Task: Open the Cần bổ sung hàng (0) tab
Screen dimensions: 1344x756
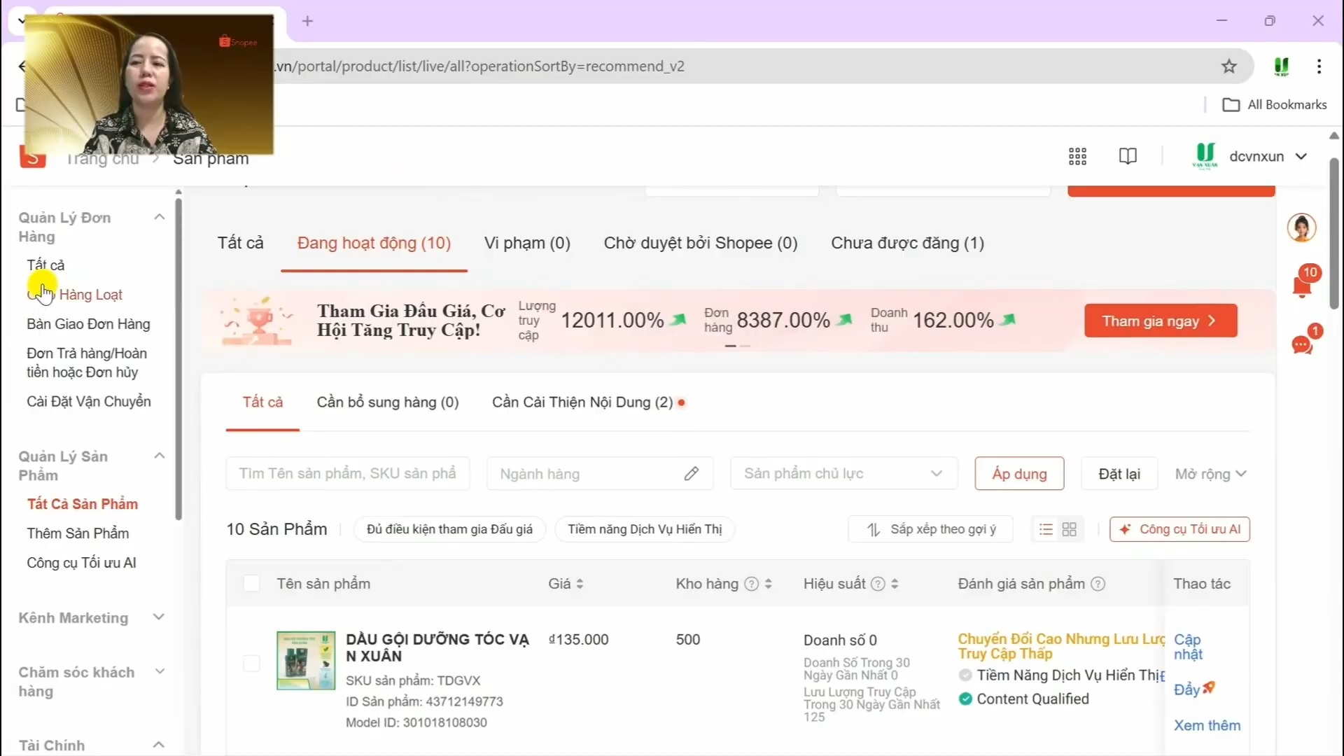Action: tap(388, 402)
